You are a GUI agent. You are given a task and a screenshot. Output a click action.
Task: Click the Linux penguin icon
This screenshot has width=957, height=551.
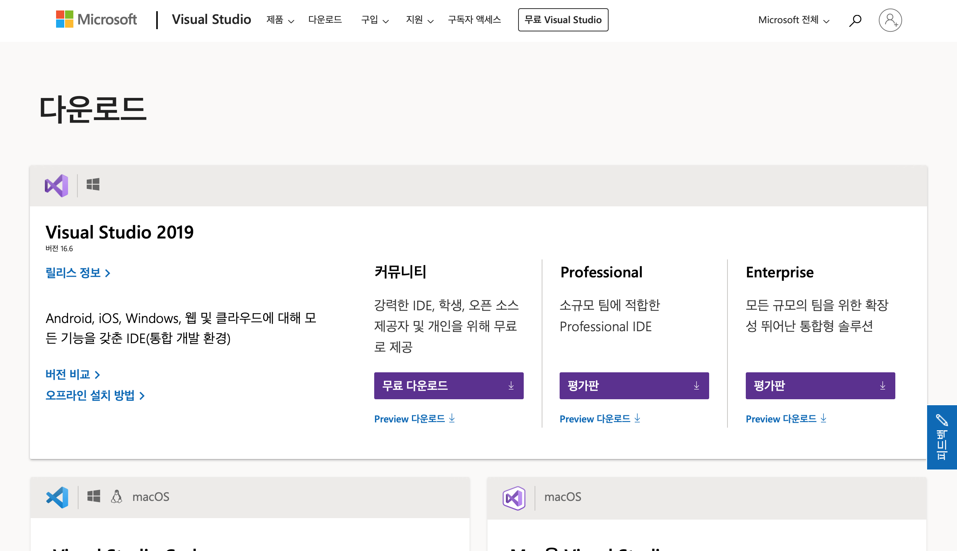116,496
